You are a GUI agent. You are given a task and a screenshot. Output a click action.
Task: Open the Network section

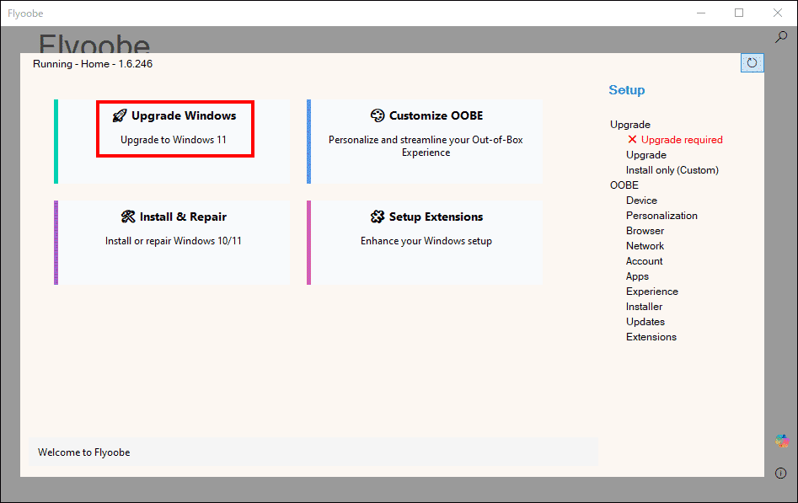(x=645, y=246)
